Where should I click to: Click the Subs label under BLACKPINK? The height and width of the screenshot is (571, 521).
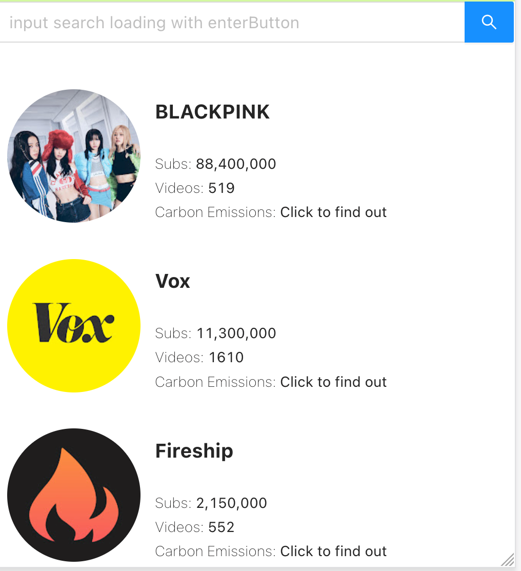pos(173,164)
